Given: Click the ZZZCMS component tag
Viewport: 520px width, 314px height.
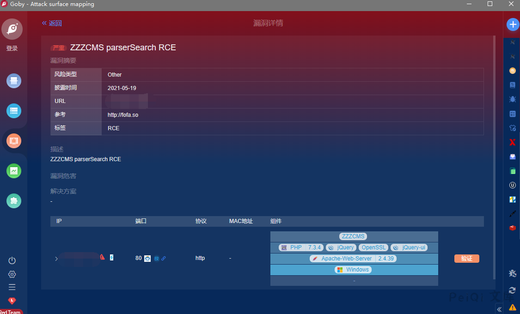Looking at the screenshot, I should tap(353, 236).
